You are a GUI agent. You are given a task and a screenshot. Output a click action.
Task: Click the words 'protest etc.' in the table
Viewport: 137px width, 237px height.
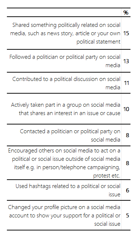pyautogui.click(x=107, y=176)
